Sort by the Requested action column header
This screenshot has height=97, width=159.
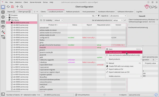tap(104, 25)
